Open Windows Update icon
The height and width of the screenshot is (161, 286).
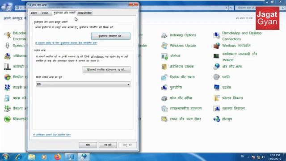pos(164,46)
